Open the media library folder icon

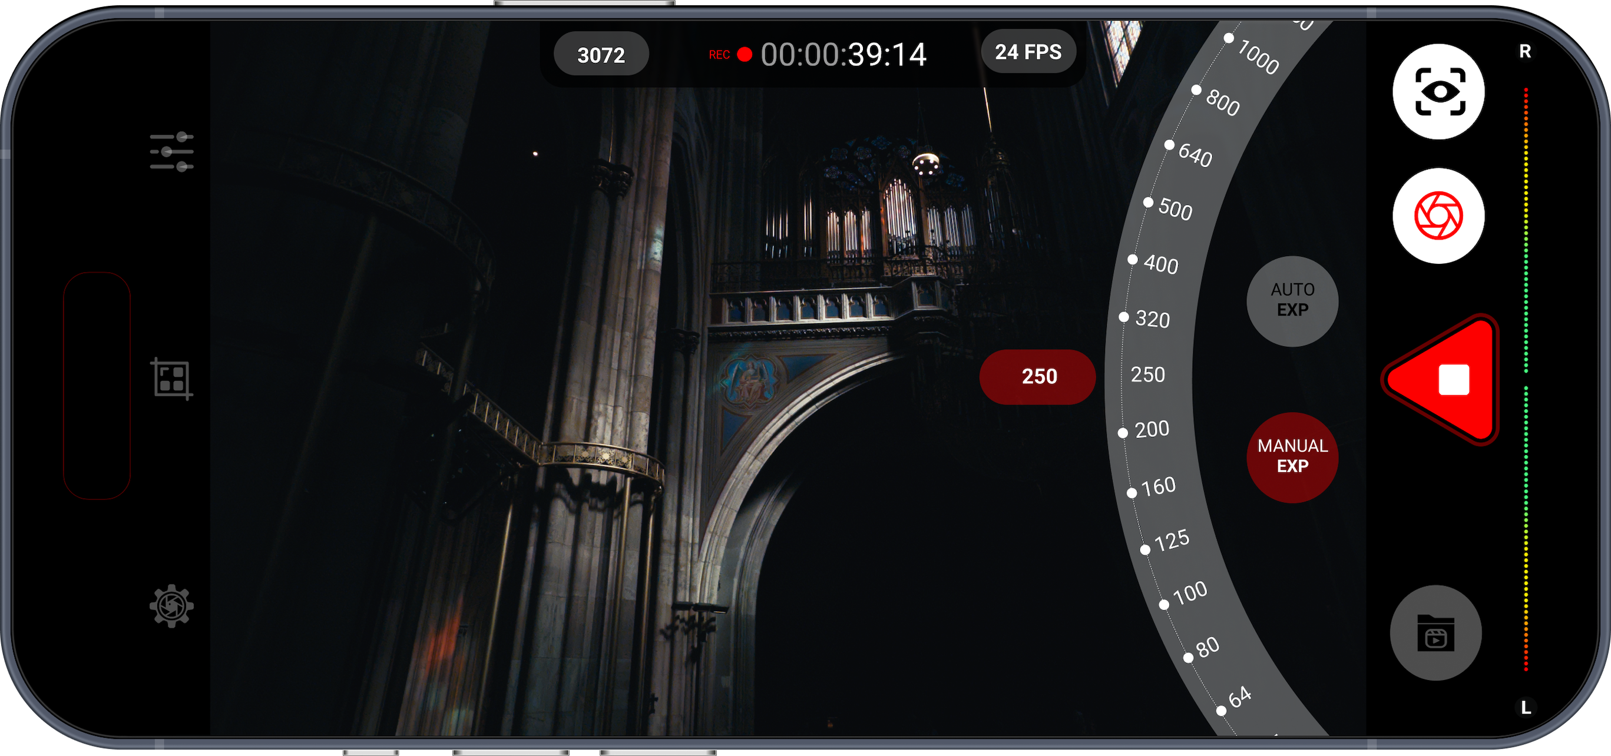[x=1435, y=633]
